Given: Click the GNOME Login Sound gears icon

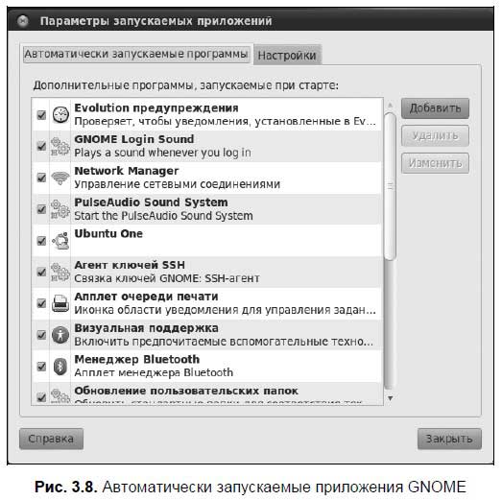Looking at the screenshot, I should (x=60, y=146).
